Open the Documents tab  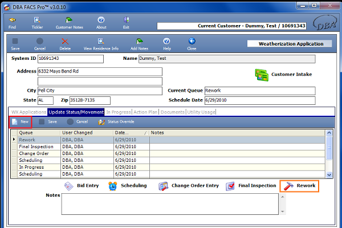coord(173,112)
